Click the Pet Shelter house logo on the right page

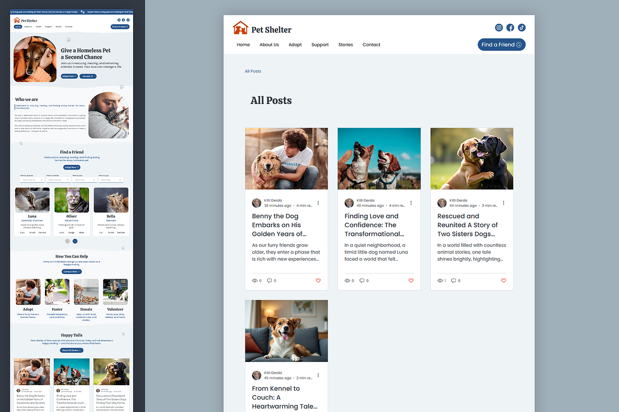[x=240, y=28]
